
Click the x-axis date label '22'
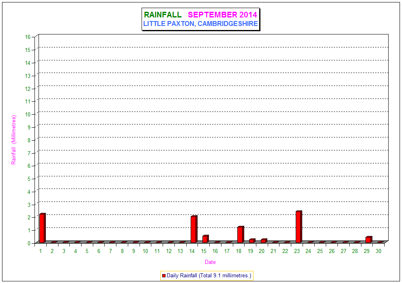pyautogui.click(x=285, y=251)
